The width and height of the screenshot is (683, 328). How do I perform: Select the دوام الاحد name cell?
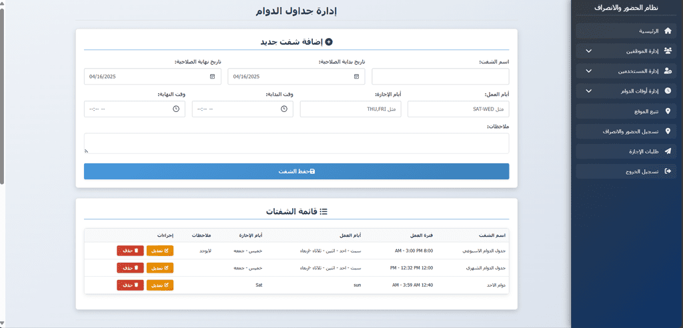click(497, 285)
